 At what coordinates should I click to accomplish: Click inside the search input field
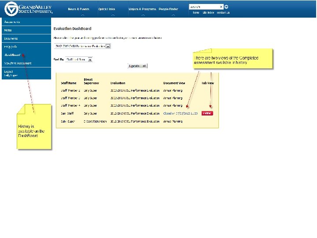click(204, 7)
